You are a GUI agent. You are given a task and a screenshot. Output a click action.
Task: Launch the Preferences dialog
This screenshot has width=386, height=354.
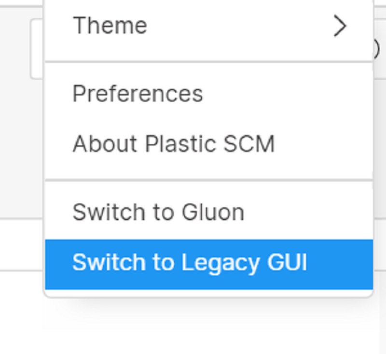coord(138,94)
